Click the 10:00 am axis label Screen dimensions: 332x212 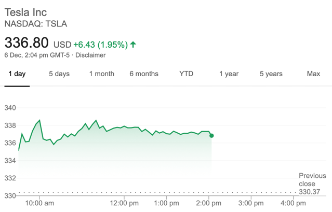click(x=39, y=203)
